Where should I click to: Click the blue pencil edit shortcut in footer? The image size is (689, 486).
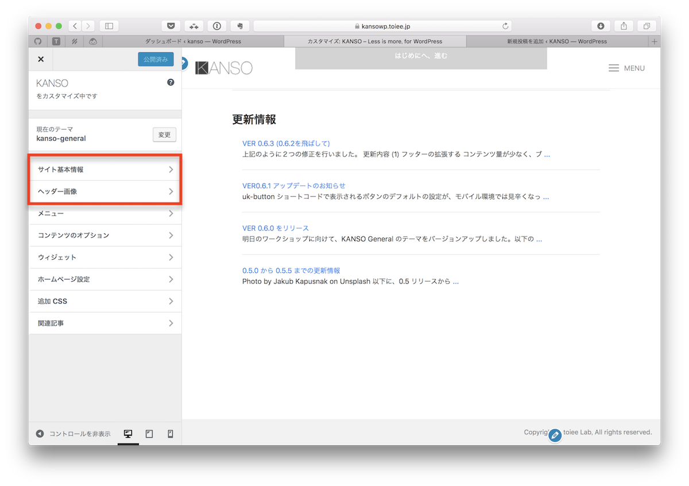pos(555,436)
